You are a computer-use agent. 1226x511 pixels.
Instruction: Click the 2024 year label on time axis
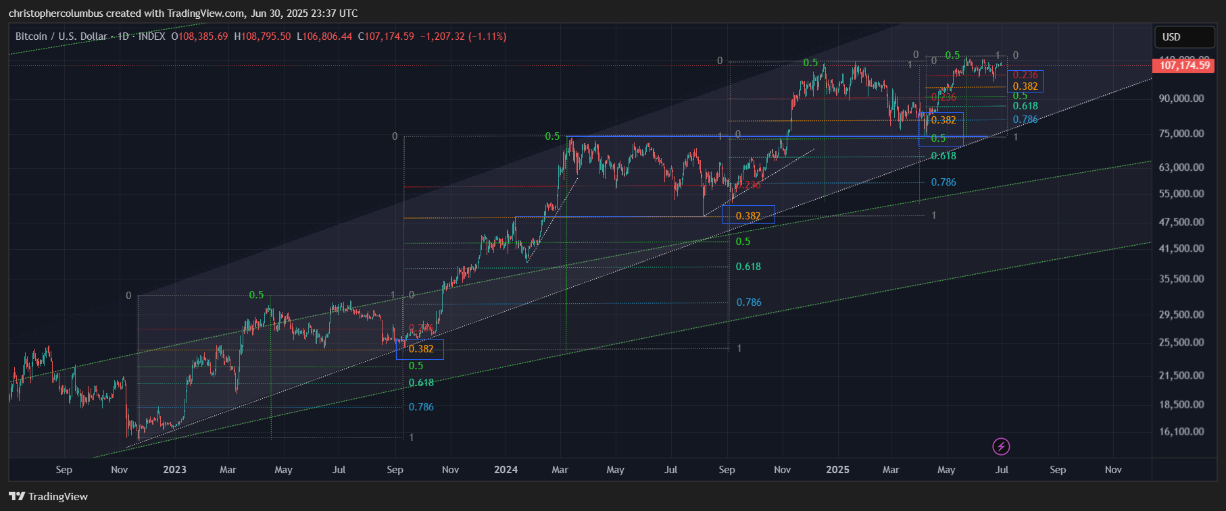coord(506,470)
